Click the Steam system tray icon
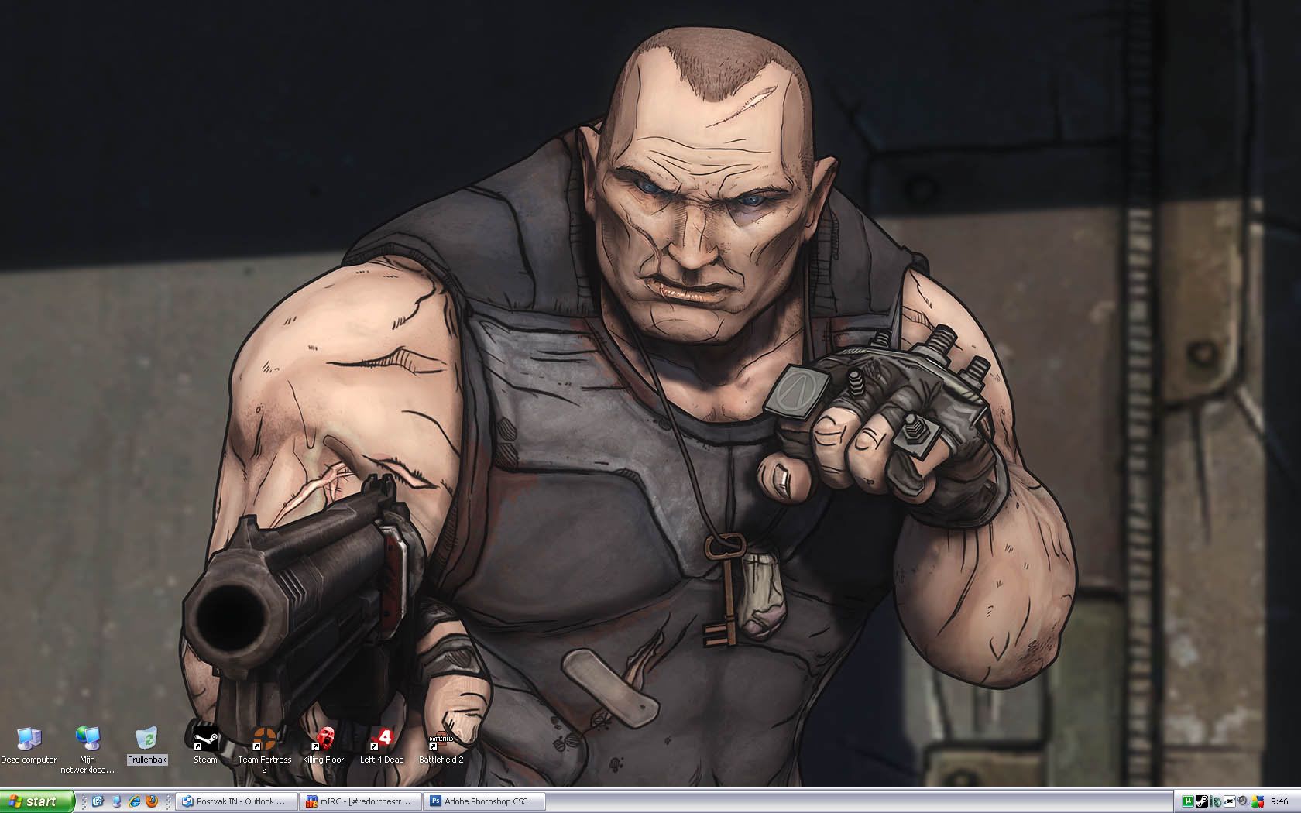1301x813 pixels. point(1202,801)
